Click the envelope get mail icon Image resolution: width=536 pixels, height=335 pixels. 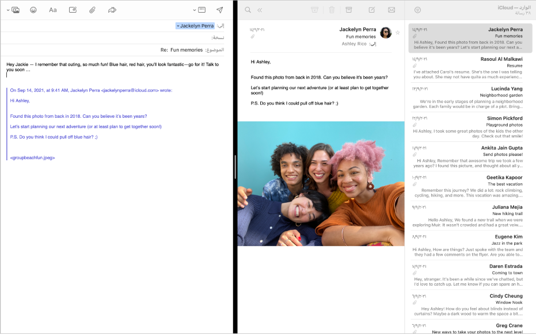tap(391, 10)
